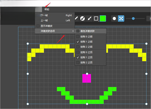Select the pencil tool icon
This screenshot has width=151, height=109.
pyautogui.click(x=76, y=18)
